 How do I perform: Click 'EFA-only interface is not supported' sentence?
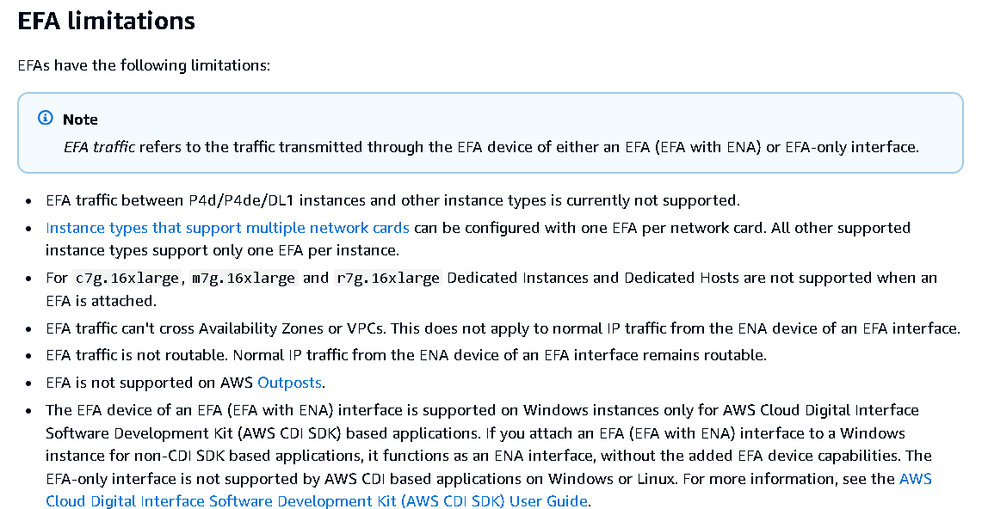361,479
